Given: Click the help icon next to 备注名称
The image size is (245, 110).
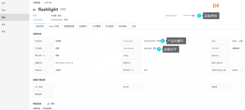Looking at the screenshot, I should tap(44, 55).
